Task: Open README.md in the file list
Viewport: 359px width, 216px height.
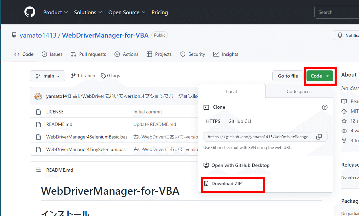Action: coord(59,125)
